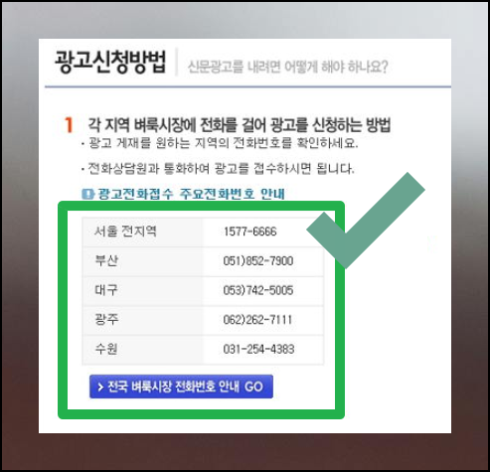
Task: Open the 전국 벼룩시장 전화번호 안내 GO button
Action: 181,387
